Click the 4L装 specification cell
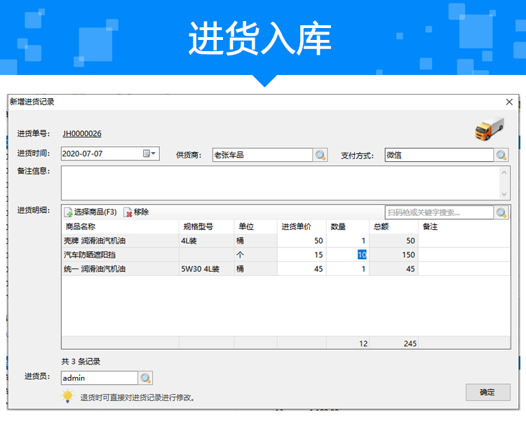The height and width of the screenshot is (424, 526). 207,240
